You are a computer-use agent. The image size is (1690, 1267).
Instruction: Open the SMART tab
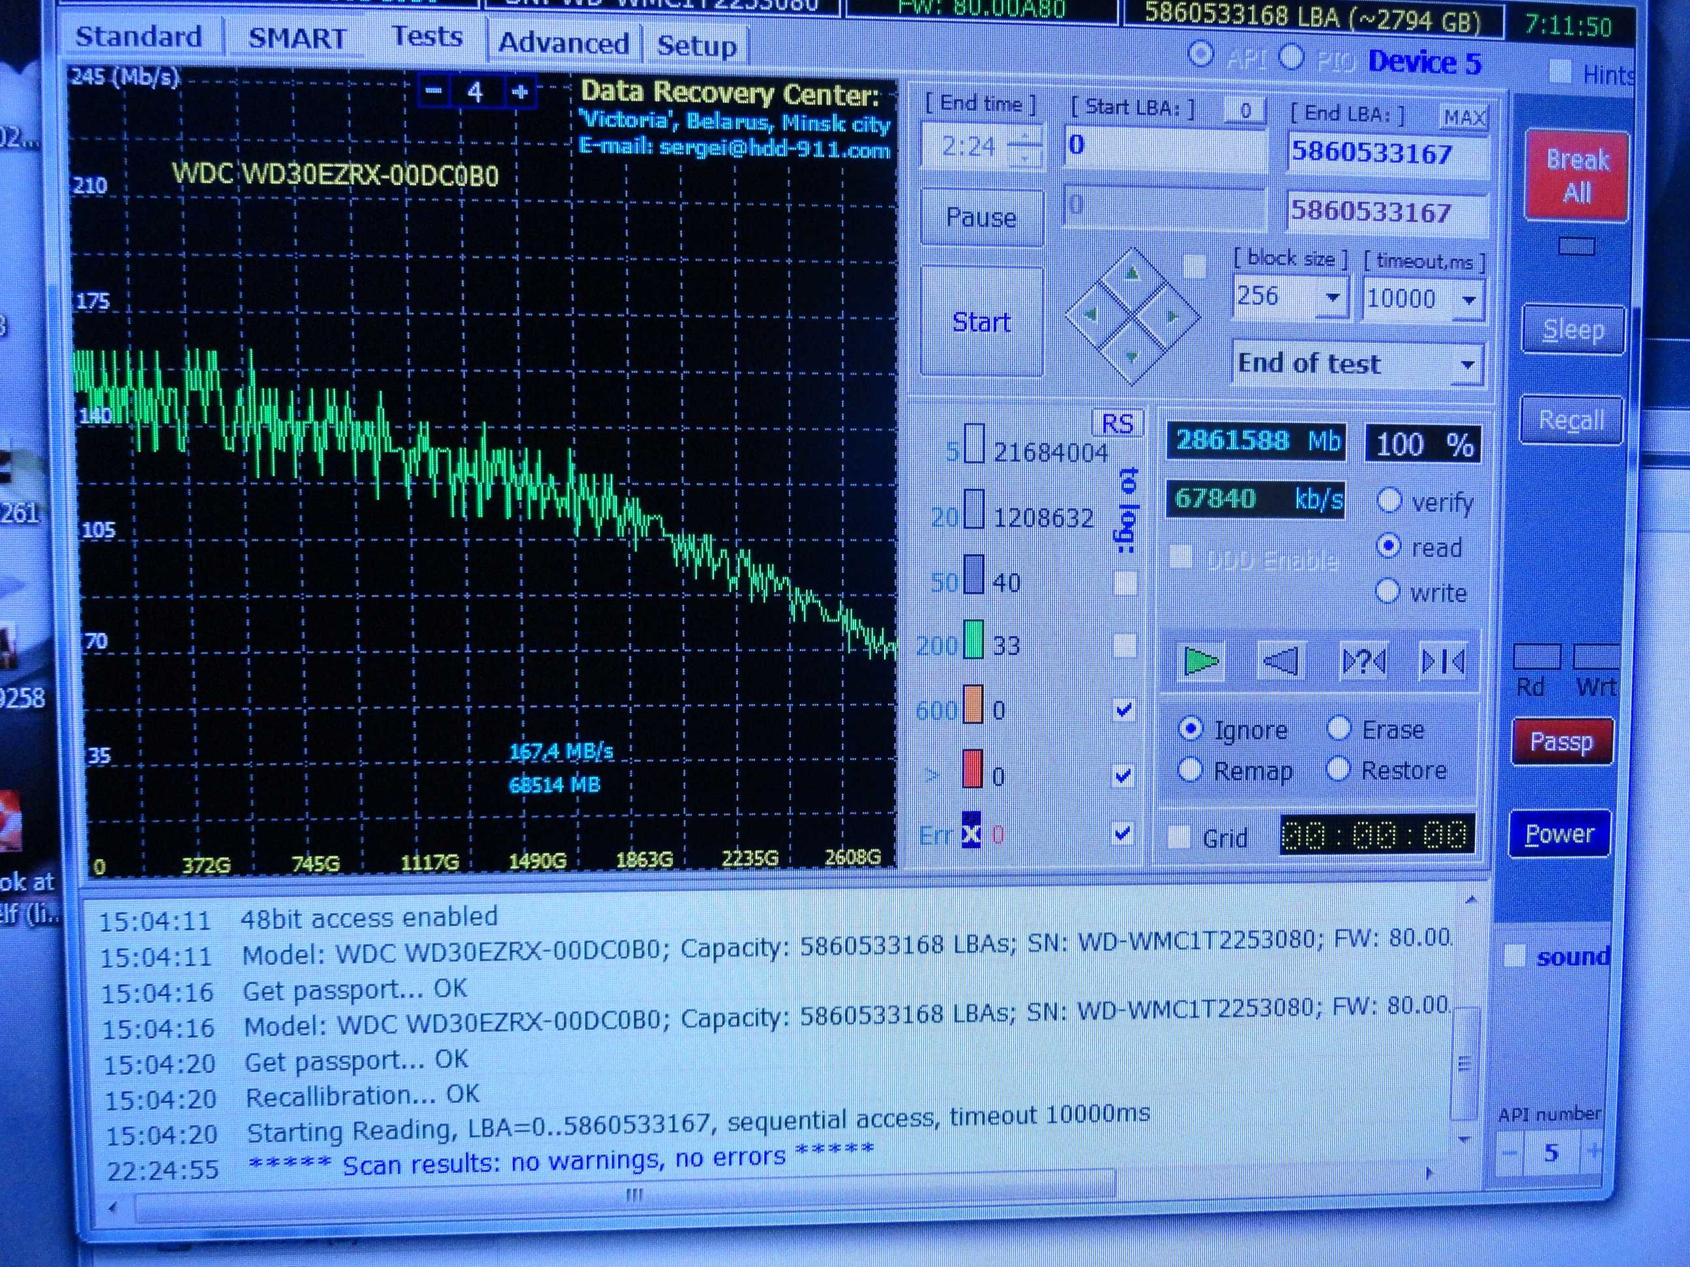point(298,38)
